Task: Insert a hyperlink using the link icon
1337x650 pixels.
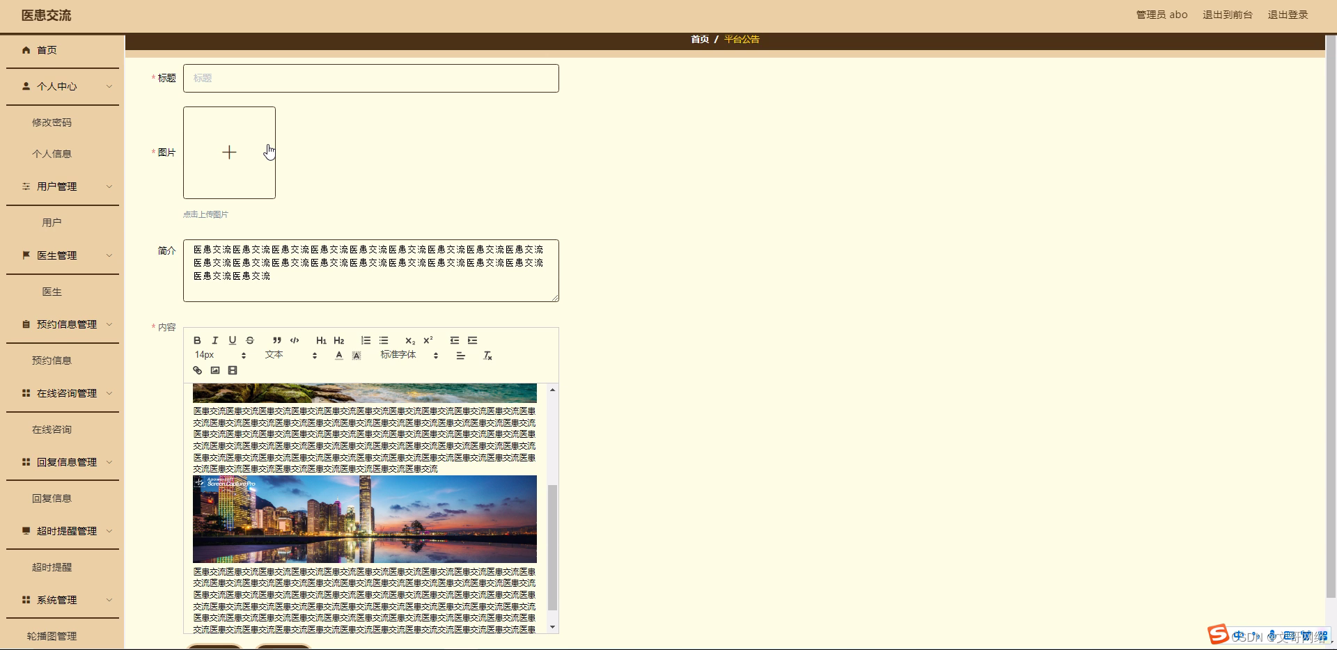Action: click(197, 370)
